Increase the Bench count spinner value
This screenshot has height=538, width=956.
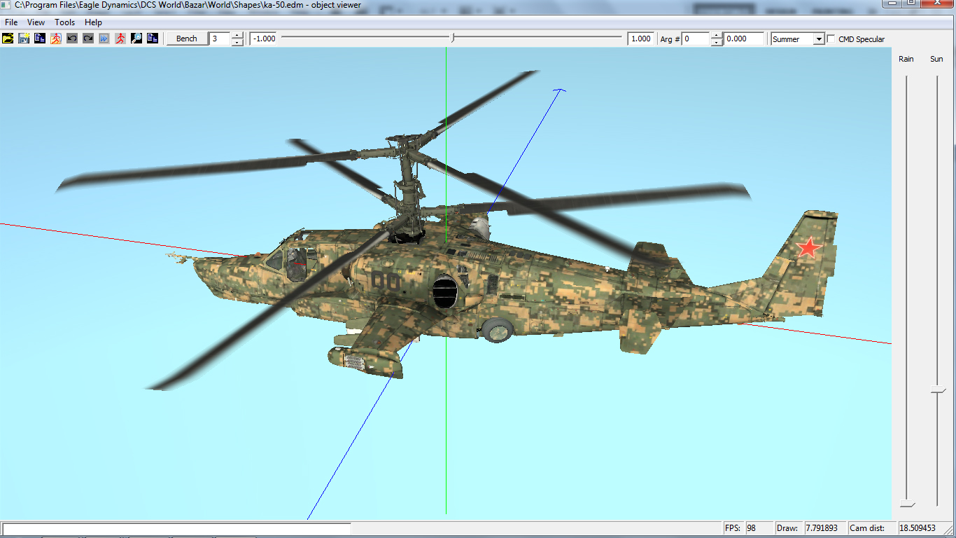pyautogui.click(x=237, y=36)
